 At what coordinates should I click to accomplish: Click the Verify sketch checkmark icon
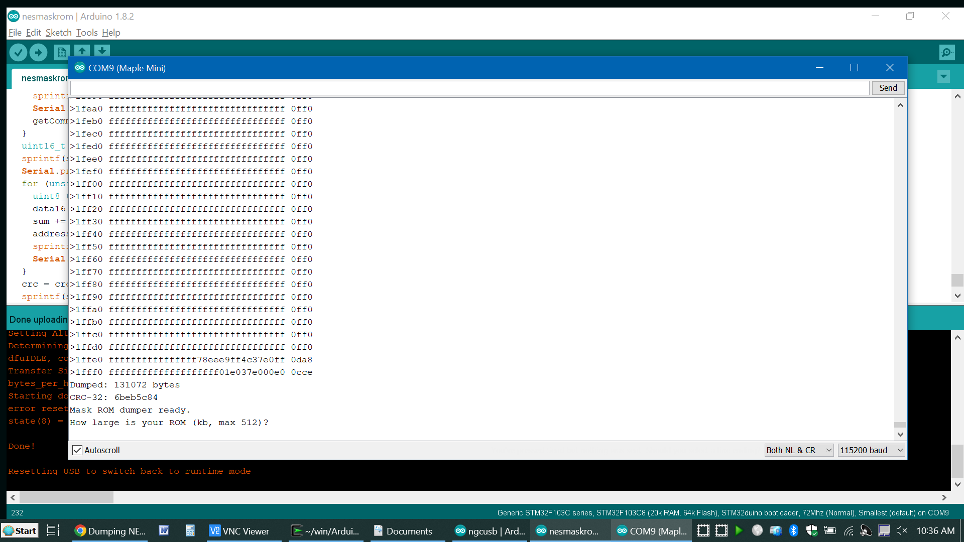(18, 52)
